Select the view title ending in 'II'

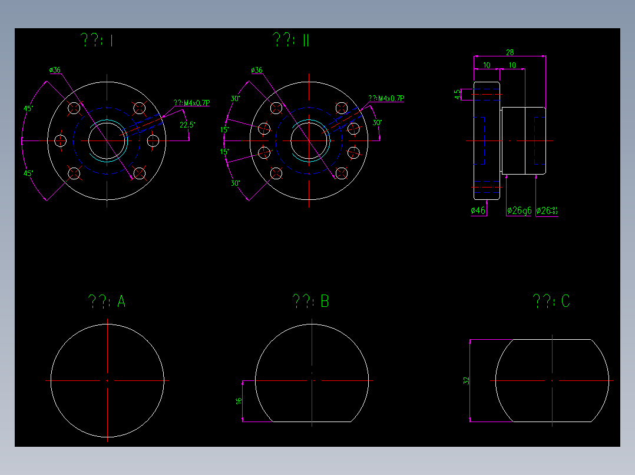[x=291, y=40]
